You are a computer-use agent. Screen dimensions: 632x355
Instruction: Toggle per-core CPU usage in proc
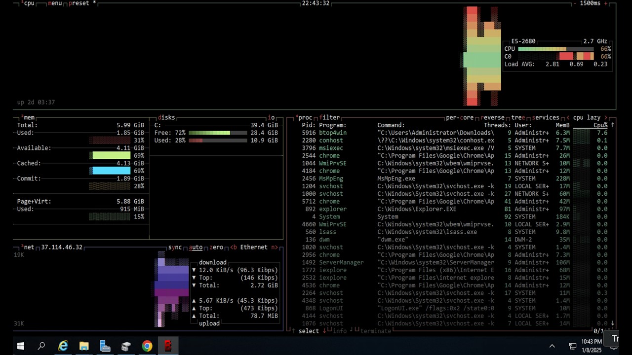[459, 118]
